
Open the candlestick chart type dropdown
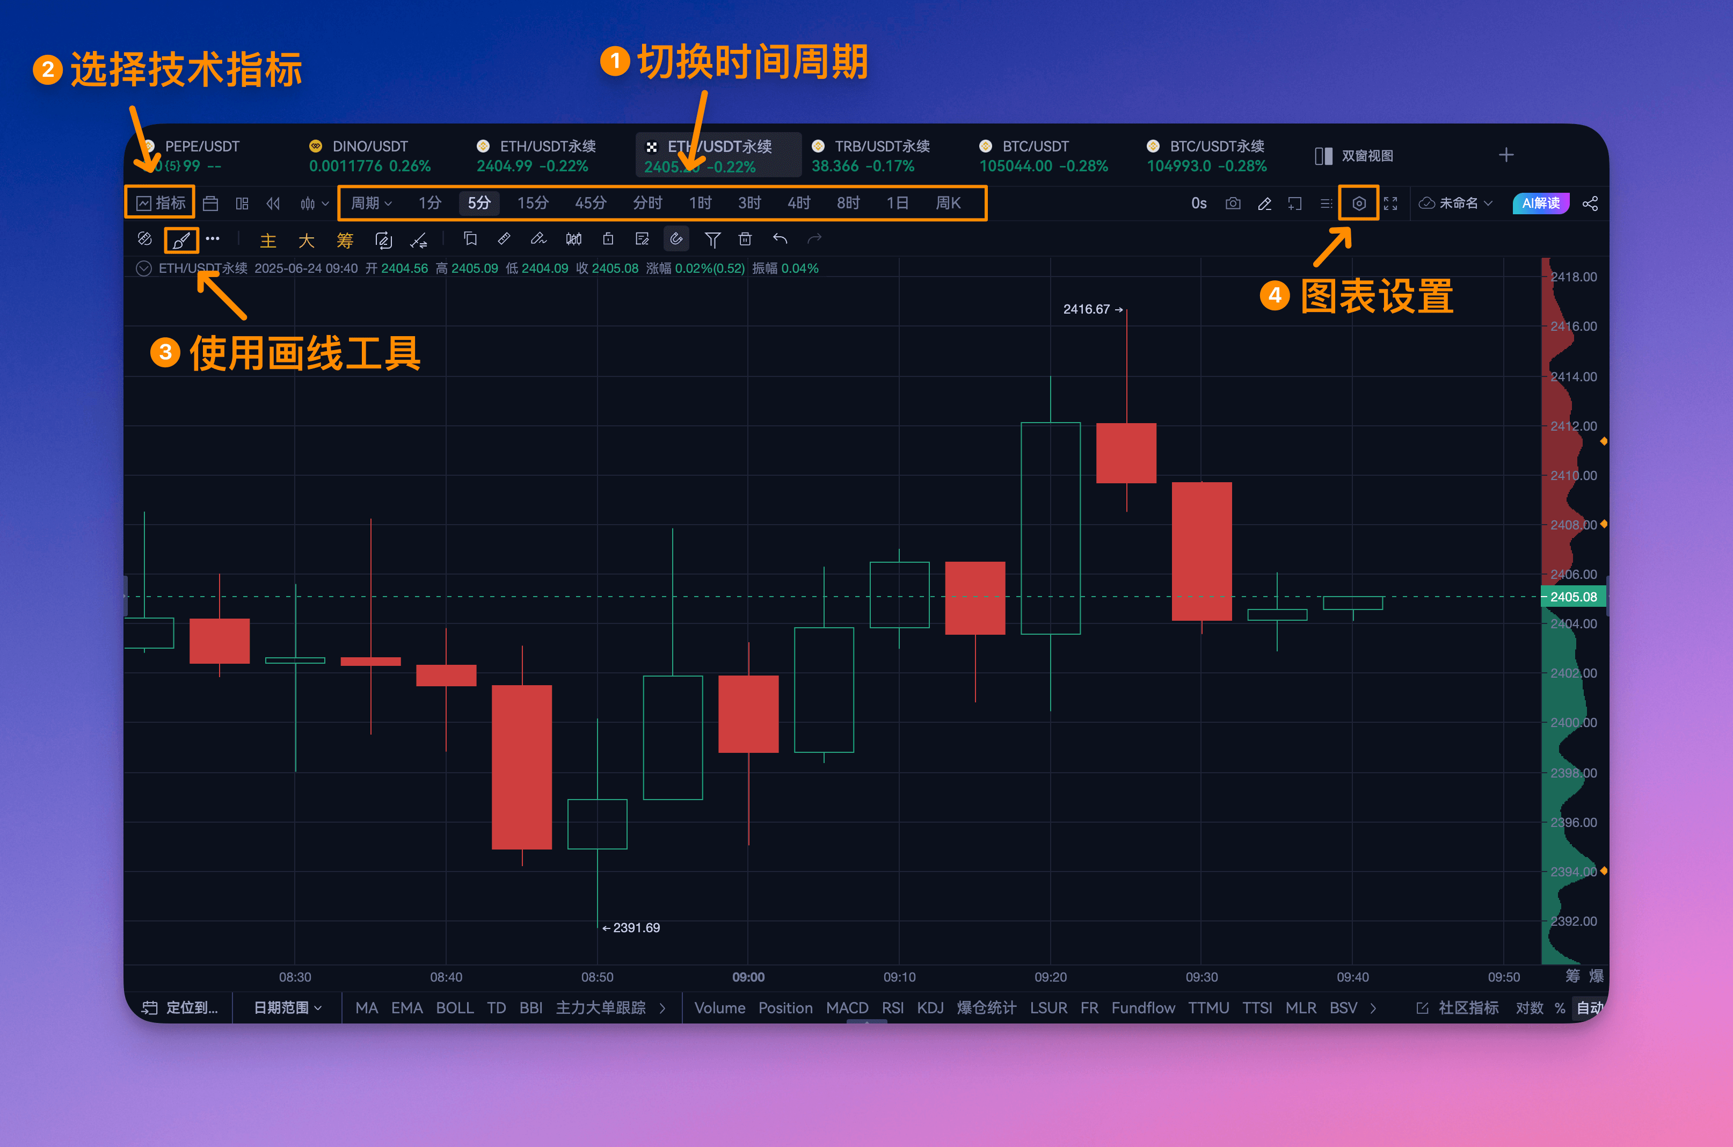click(x=315, y=204)
